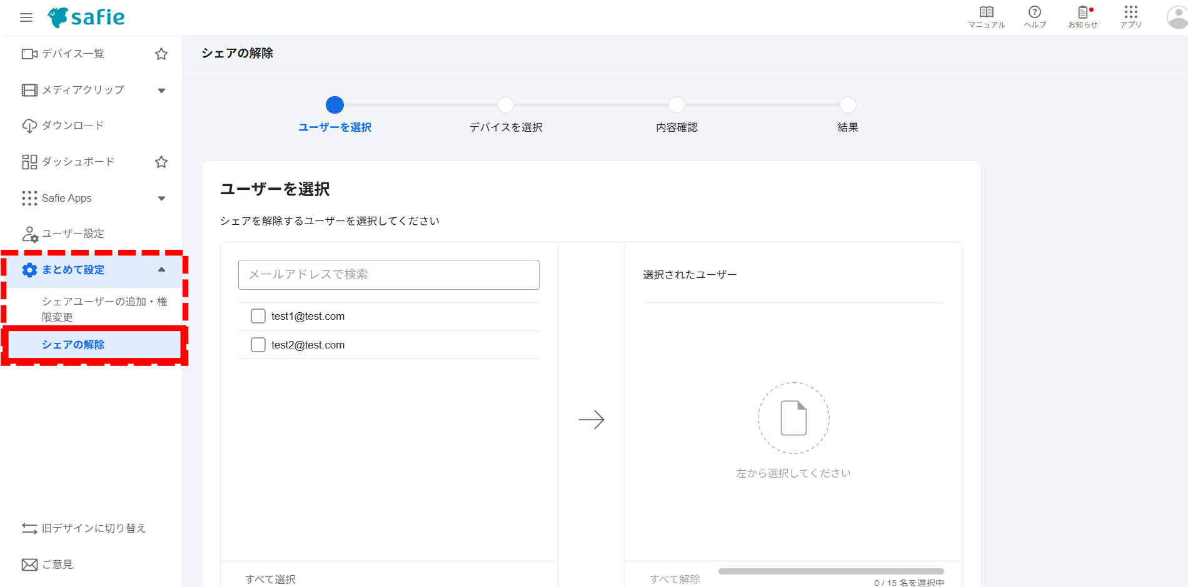Click the selected-users progress bar
This screenshot has width=1188, height=587.
point(831,571)
